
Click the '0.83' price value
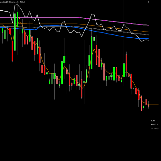point(153,121)
